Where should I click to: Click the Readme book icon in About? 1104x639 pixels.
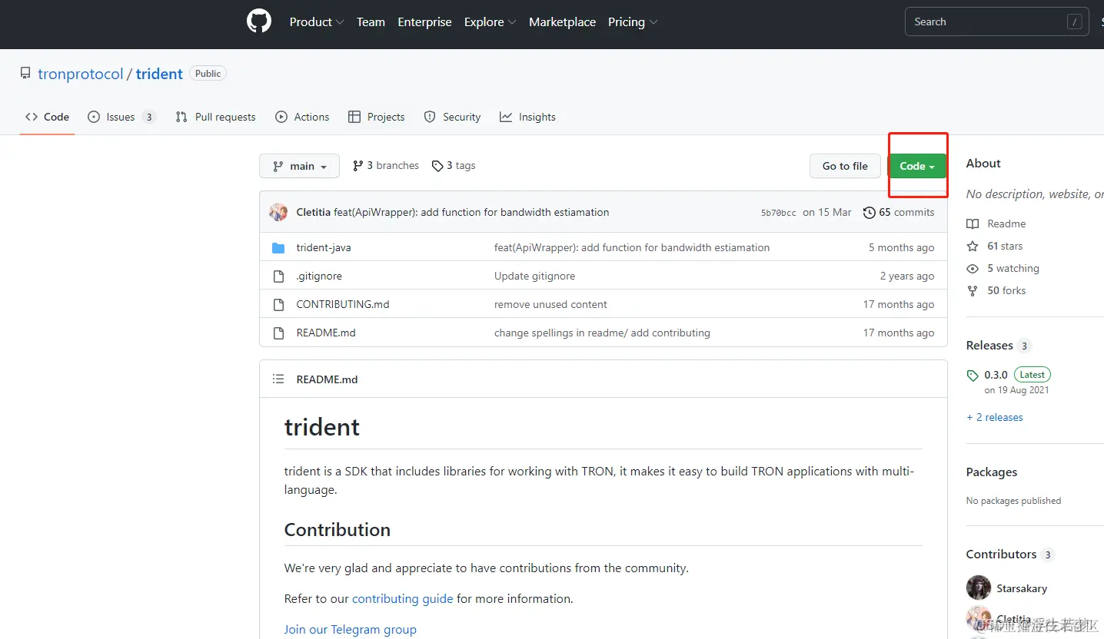tap(972, 223)
